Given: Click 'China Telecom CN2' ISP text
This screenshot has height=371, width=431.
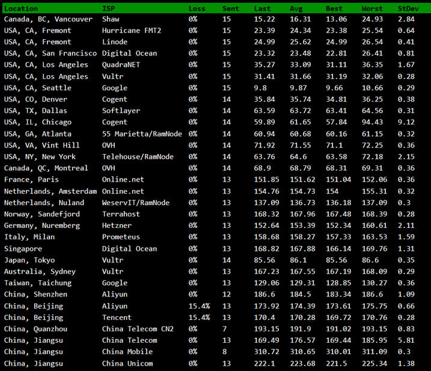Looking at the screenshot, I should point(138,329).
